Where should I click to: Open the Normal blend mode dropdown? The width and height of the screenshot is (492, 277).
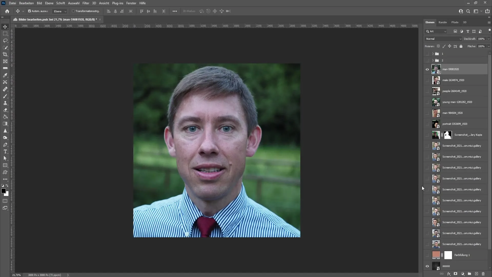point(443,38)
